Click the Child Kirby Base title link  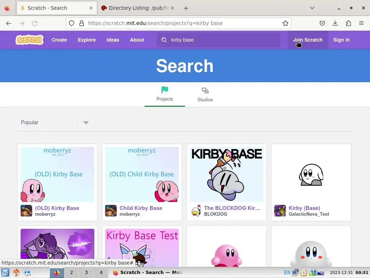tap(141, 208)
